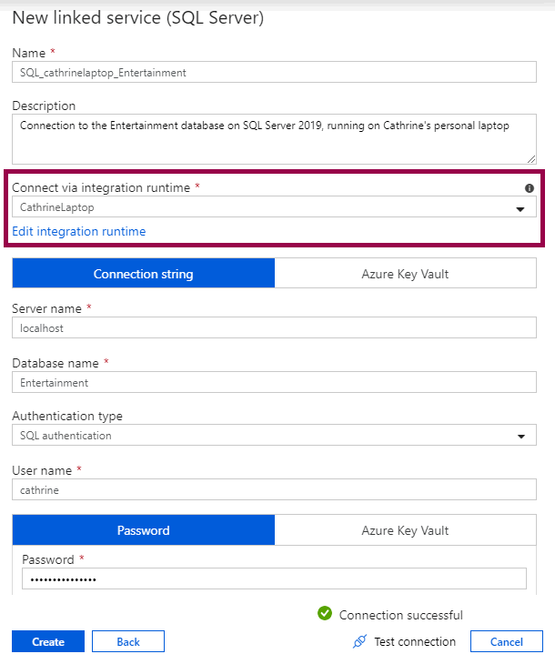This screenshot has height=664, width=555.
Task: Click the Name input field
Action: pyautogui.click(x=274, y=73)
